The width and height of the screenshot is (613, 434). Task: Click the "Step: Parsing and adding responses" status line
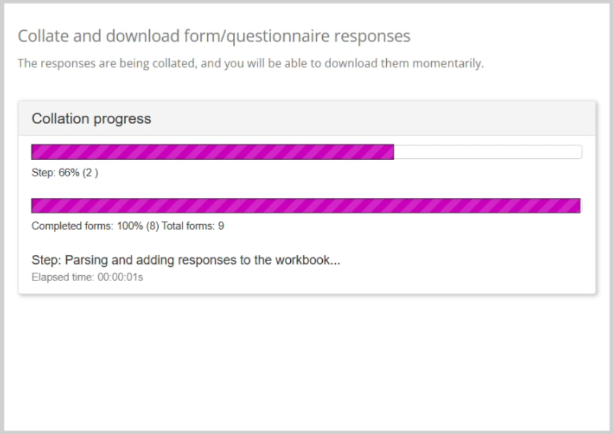[x=186, y=261]
